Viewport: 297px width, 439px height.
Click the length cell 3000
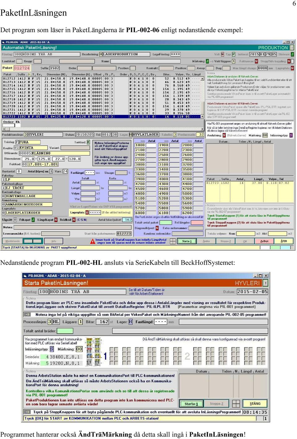[140, 165]
